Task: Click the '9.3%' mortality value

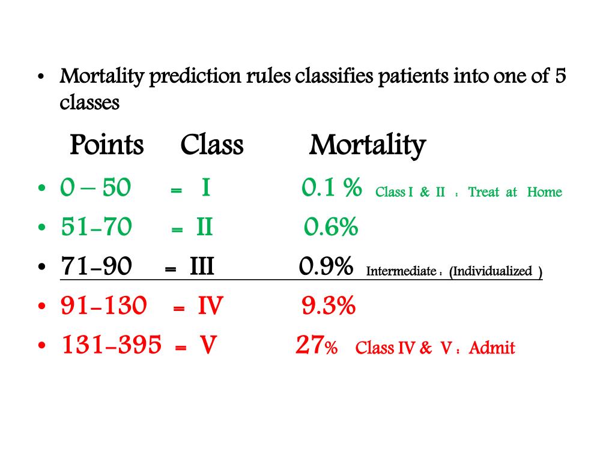Action: (x=329, y=307)
